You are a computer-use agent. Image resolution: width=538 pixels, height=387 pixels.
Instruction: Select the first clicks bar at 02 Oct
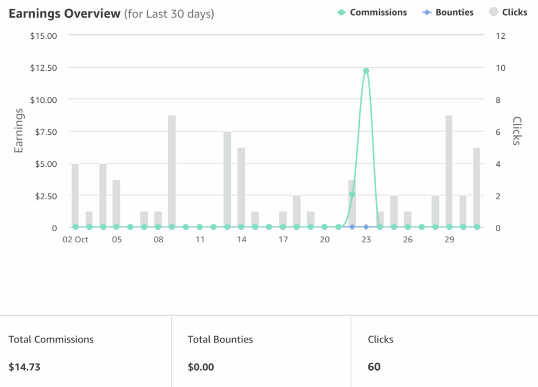[x=75, y=194]
